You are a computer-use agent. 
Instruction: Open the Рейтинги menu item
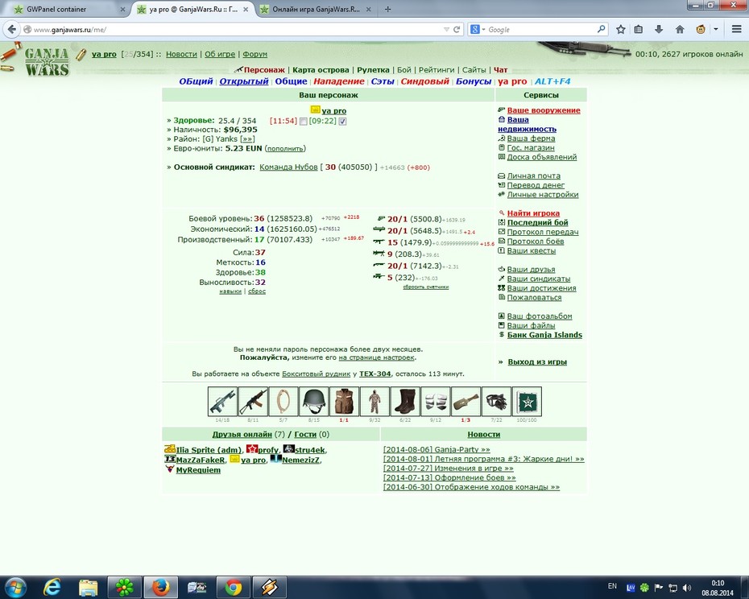pyautogui.click(x=437, y=70)
